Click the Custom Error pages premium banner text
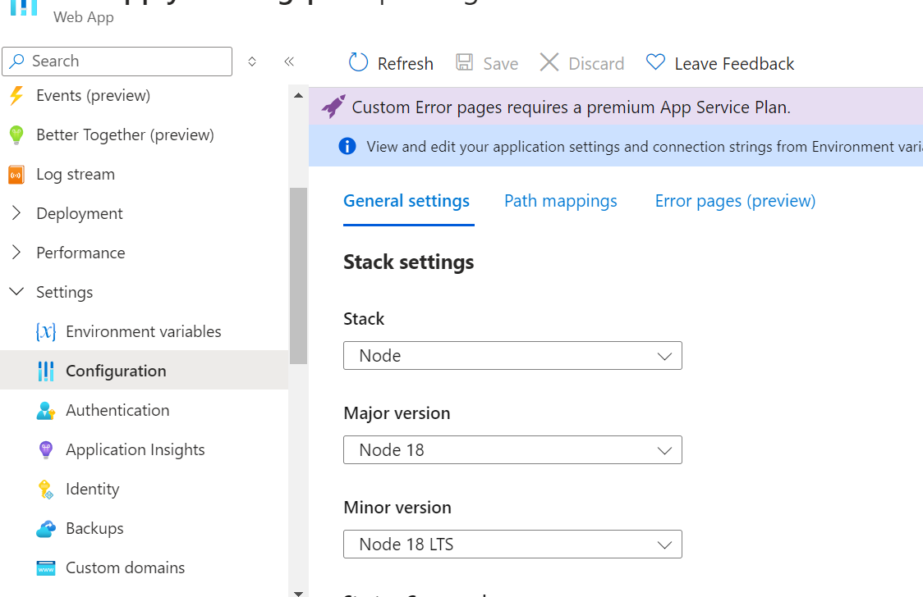The image size is (923, 597). tap(571, 107)
